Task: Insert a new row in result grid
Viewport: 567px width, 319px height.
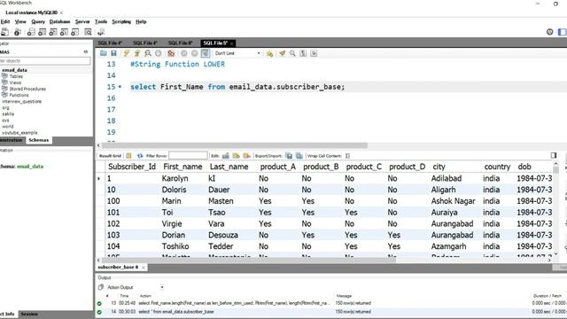Action: click(237, 156)
